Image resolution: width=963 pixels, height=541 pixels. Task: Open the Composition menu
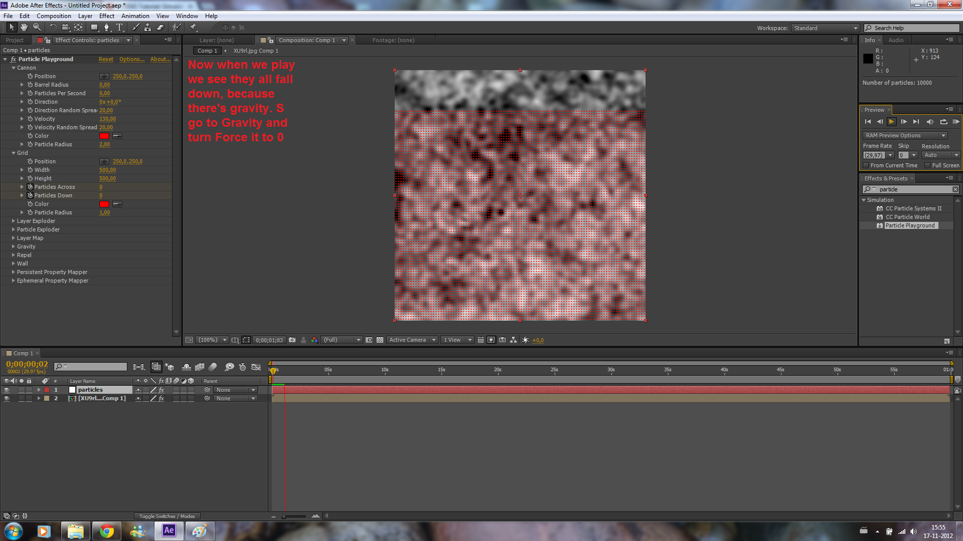click(54, 16)
